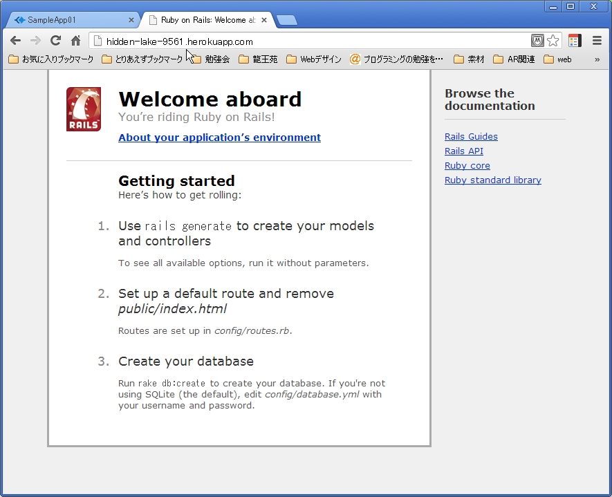The height and width of the screenshot is (497, 612).
Task: Click the Browse the documentation heading
Action: [x=490, y=100]
